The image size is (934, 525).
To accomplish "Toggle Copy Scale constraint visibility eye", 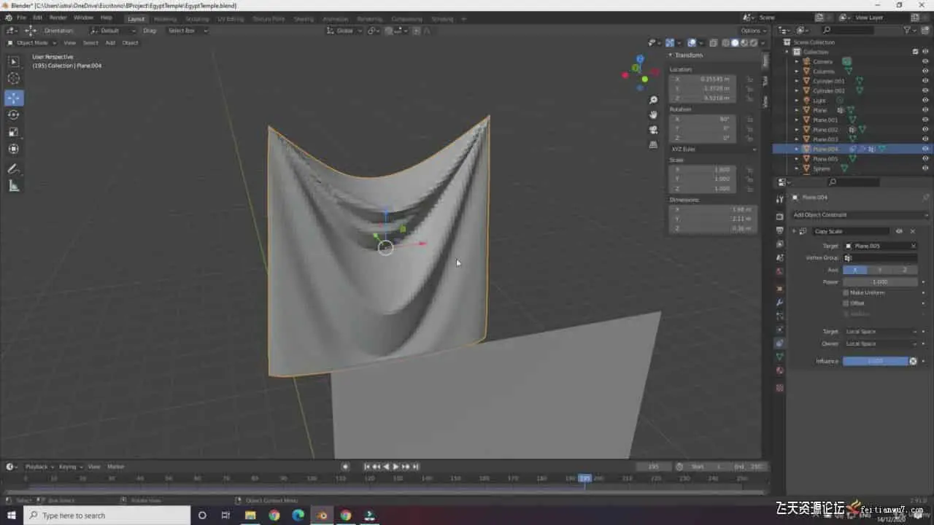I will click(x=899, y=231).
